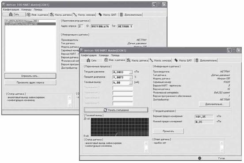Click the ID field showing 997F00CA7A
244x163 pixels.
click(x=100, y=26)
